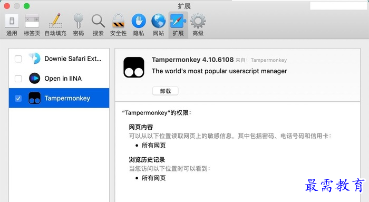Open the 标签页 (Tabs) preferences icon

click(32, 21)
